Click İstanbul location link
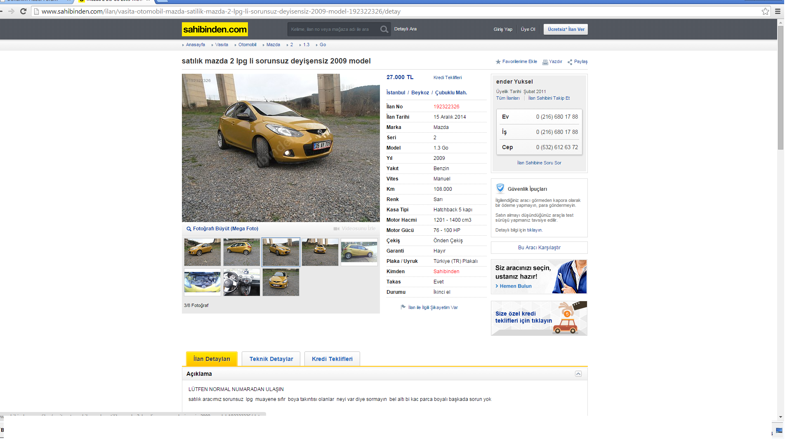 [396, 93]
